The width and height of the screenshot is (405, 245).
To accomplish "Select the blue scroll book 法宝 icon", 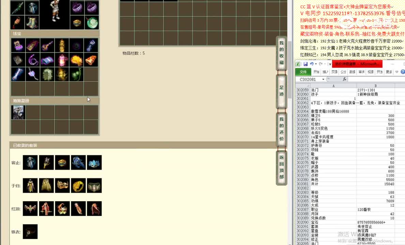I will (x=47, y=60).
